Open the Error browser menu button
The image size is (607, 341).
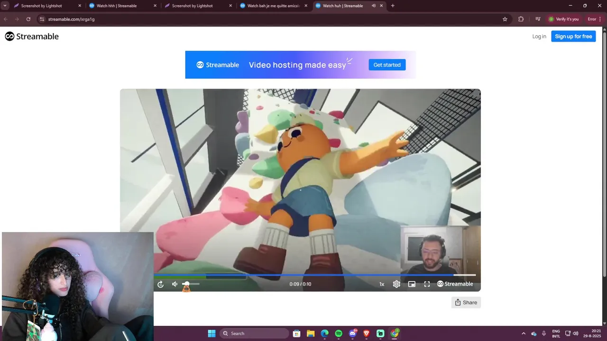[595, 19]
